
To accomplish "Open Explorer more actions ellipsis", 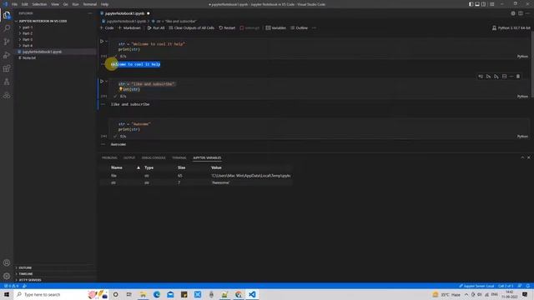I will tap(90, 13).
